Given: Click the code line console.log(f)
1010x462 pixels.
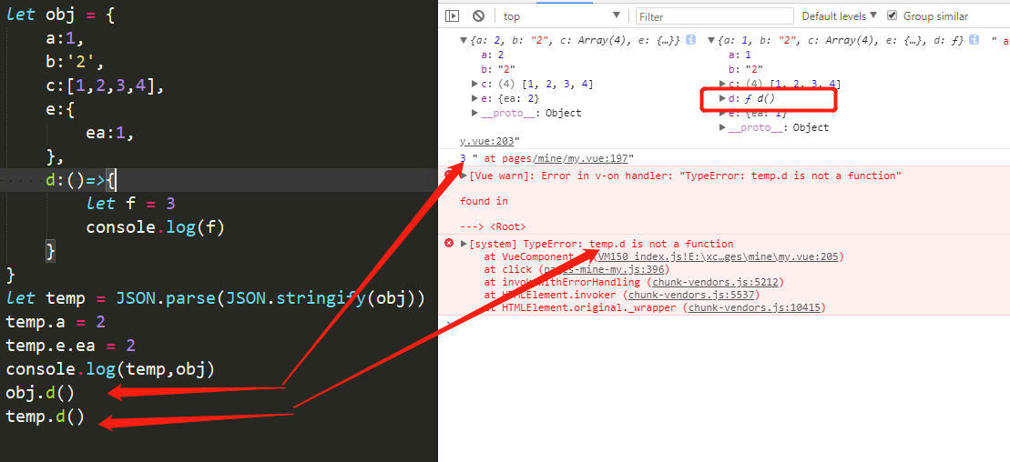Looking at the screenshot, I should (155, 227).
